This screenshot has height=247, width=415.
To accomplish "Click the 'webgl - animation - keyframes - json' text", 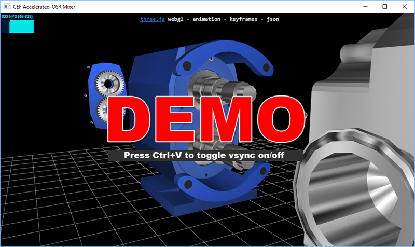I will click(224, 19).
